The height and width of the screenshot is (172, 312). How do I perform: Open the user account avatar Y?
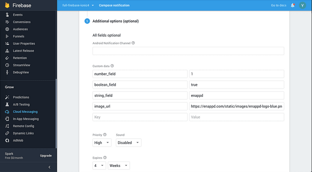303,5
